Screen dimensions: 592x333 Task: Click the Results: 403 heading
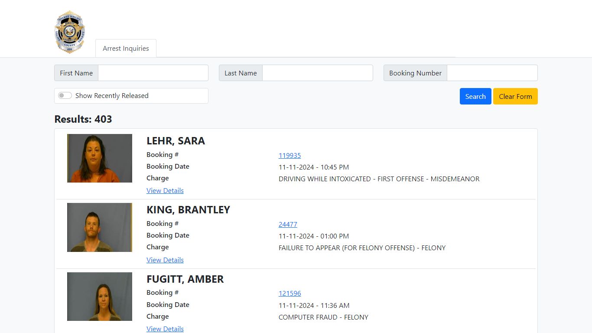click(83, 119)
